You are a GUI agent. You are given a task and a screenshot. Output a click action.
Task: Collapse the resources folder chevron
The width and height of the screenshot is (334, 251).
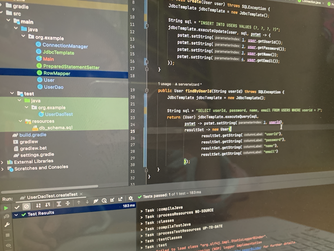[20, 121]
